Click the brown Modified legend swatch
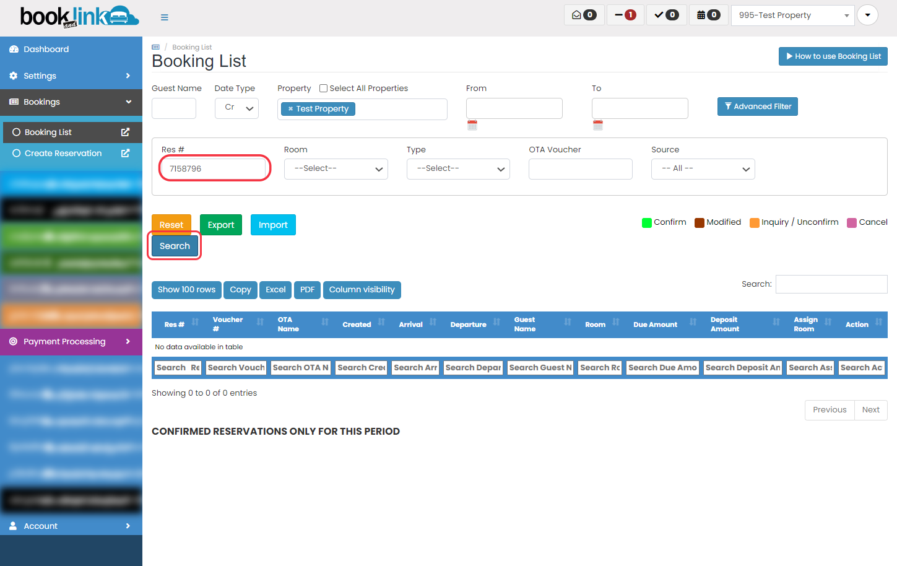 [700, 223]
